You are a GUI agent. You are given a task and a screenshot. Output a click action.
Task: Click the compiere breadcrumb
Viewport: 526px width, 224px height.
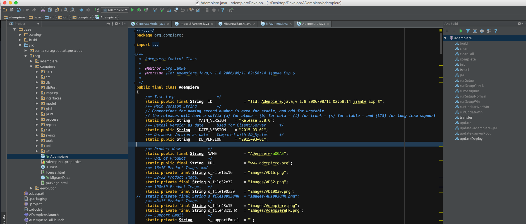click(x=82, y=17)
